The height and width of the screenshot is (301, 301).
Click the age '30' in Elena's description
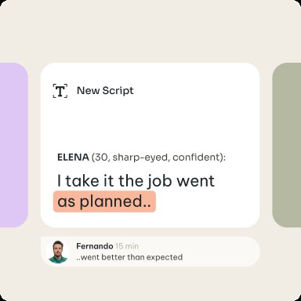pyautogui.click(x=100, y=158)
